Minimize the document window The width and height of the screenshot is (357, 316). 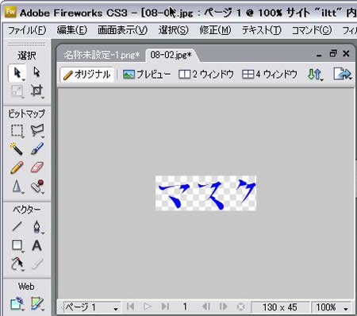tap(319, 55)
